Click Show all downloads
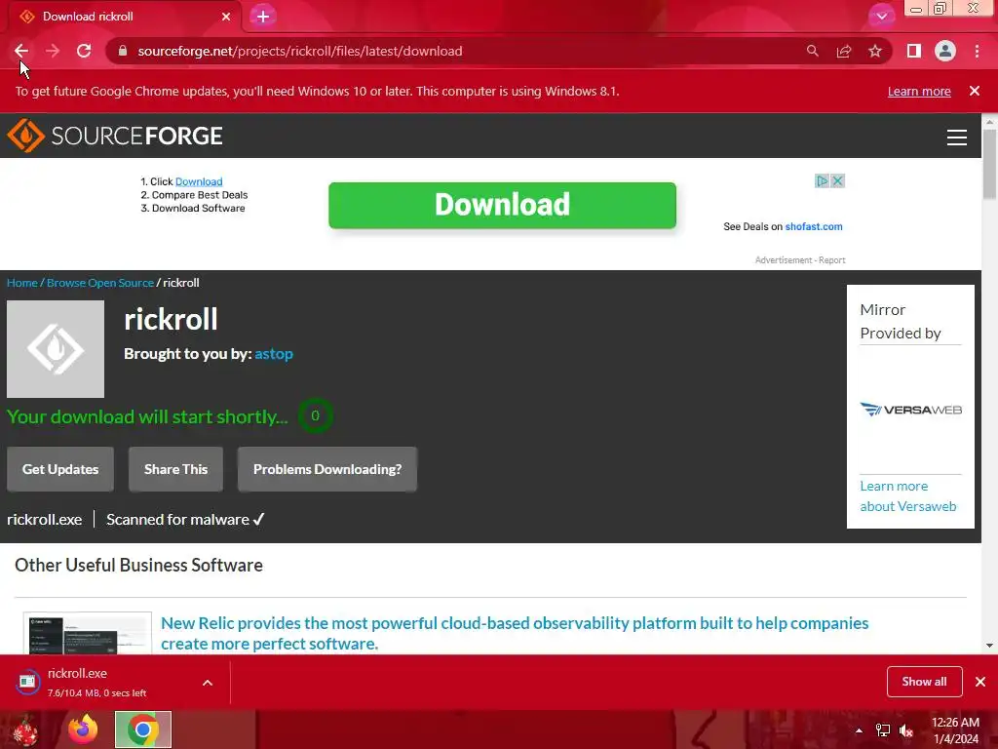This screenshot has width=998, height=749. click(924, 682)
